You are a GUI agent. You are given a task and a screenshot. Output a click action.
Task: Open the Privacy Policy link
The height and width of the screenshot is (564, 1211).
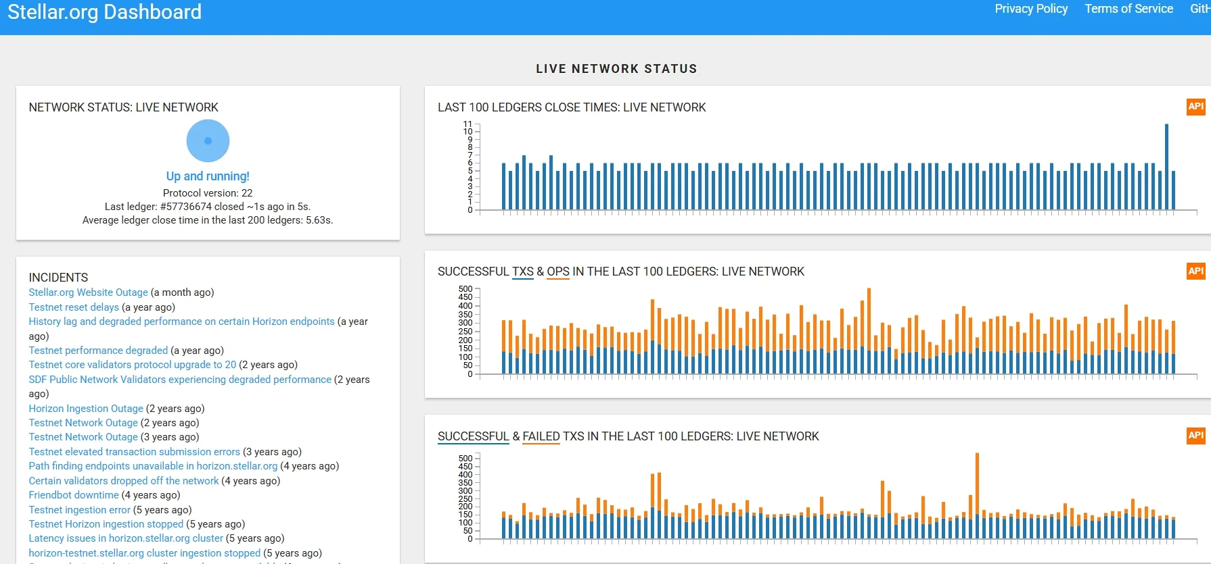click(1031, 9)
